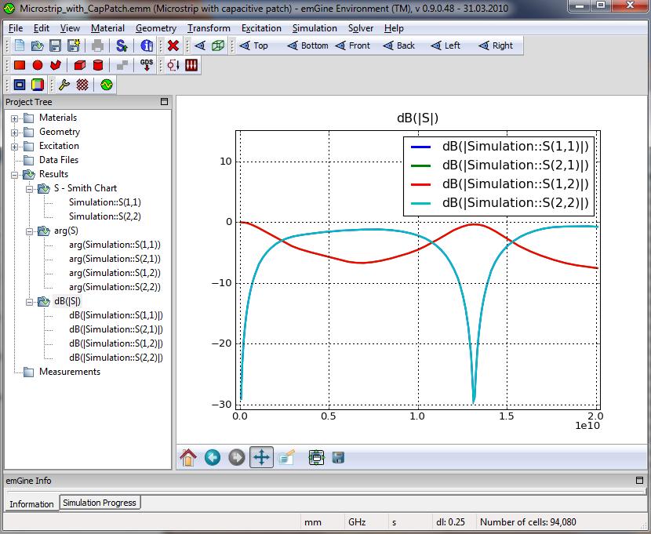Toggle the plot pan/move tool

pyautogui.click(x=261, y=457)
